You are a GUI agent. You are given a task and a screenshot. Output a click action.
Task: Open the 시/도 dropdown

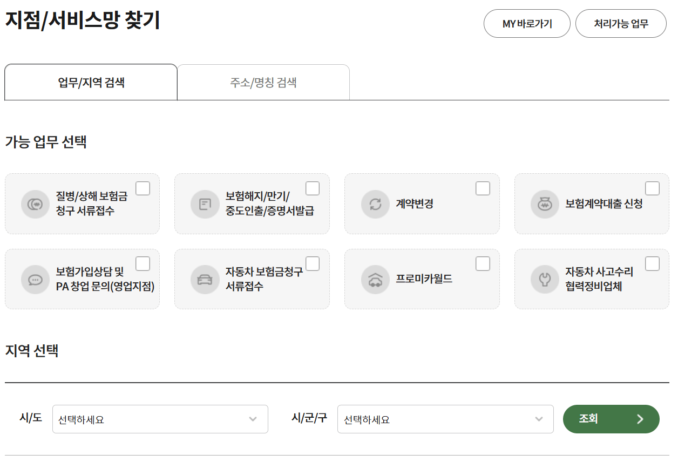pyautogui.click(x=160, y=419)
